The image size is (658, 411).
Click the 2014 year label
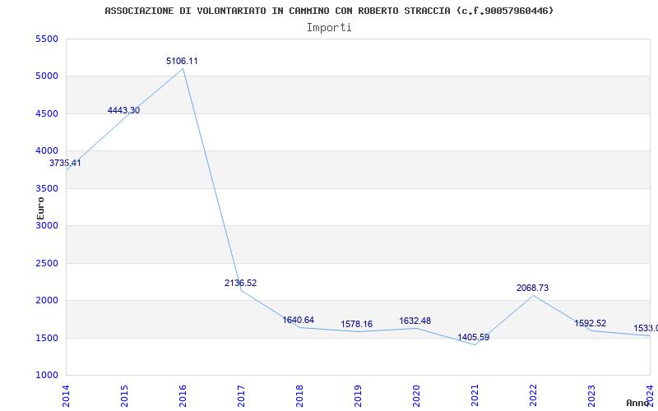pyautogui.click(x=66, y=396)
